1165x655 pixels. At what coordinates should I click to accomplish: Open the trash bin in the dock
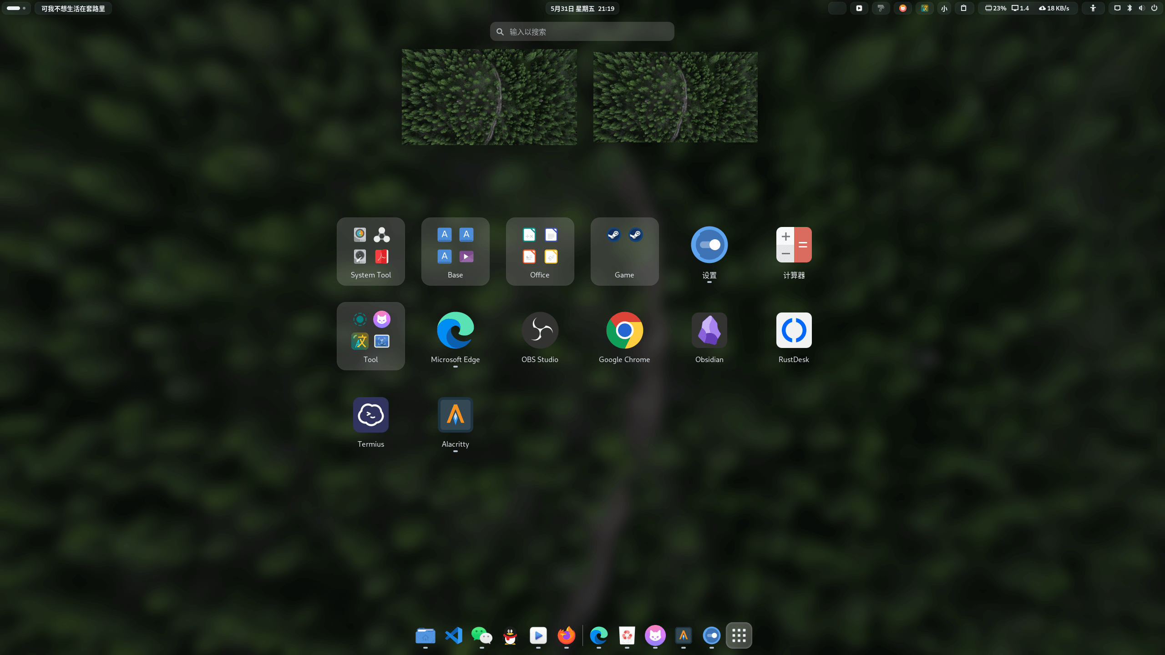pyautogui.click(x=627, y=635)
